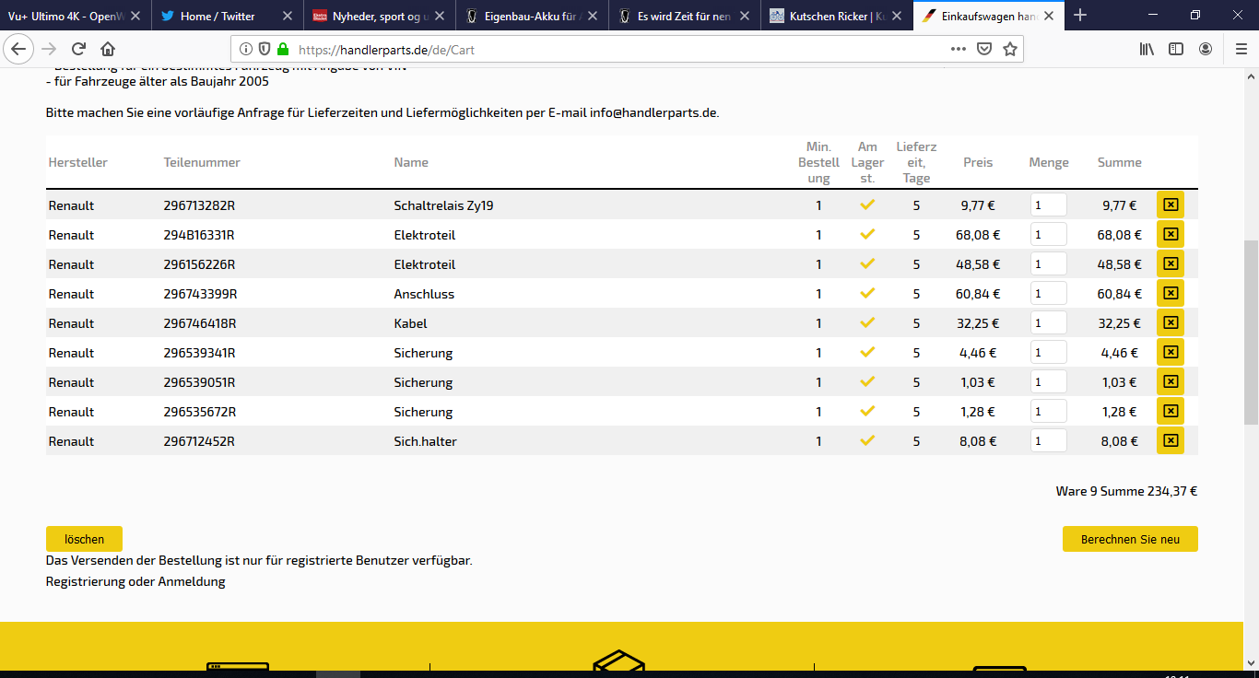Select part number 296746418R
Viewport: 1259px width, 678px height.
200,323
